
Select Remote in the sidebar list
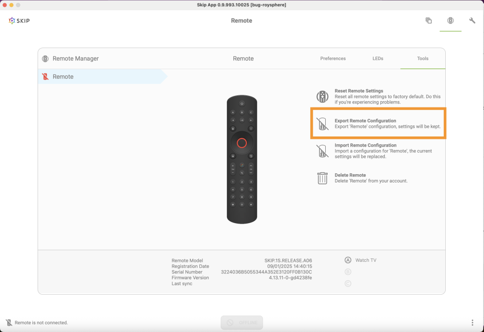point(103,76)
